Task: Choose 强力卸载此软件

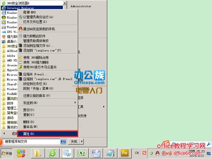Action: 48,36
